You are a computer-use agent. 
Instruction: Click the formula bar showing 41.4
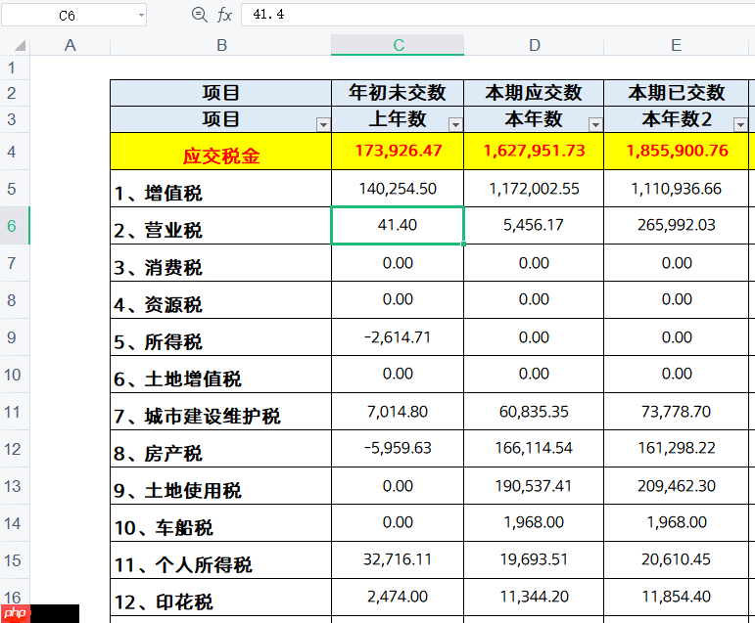point(490,15)
